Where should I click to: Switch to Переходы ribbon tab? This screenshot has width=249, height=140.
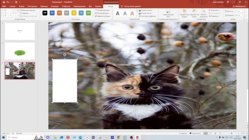click(x=44, y=6)
